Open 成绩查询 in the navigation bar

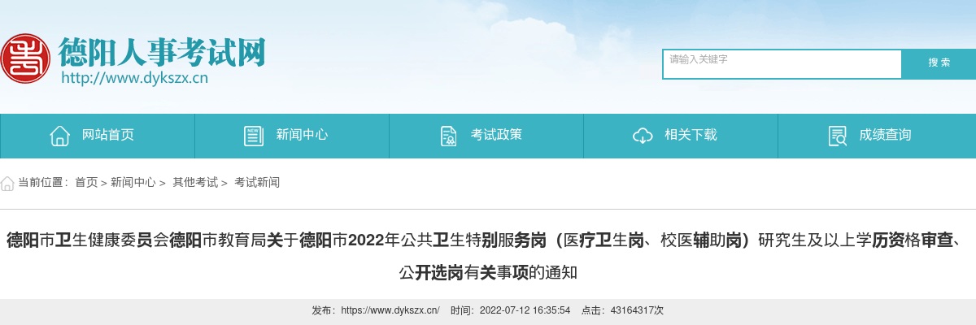coord(877,136)
